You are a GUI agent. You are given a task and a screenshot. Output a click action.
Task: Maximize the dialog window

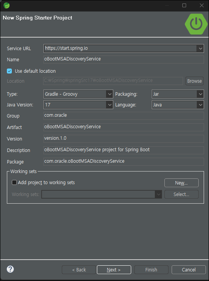pyautogui.click(x=184, y=5)
